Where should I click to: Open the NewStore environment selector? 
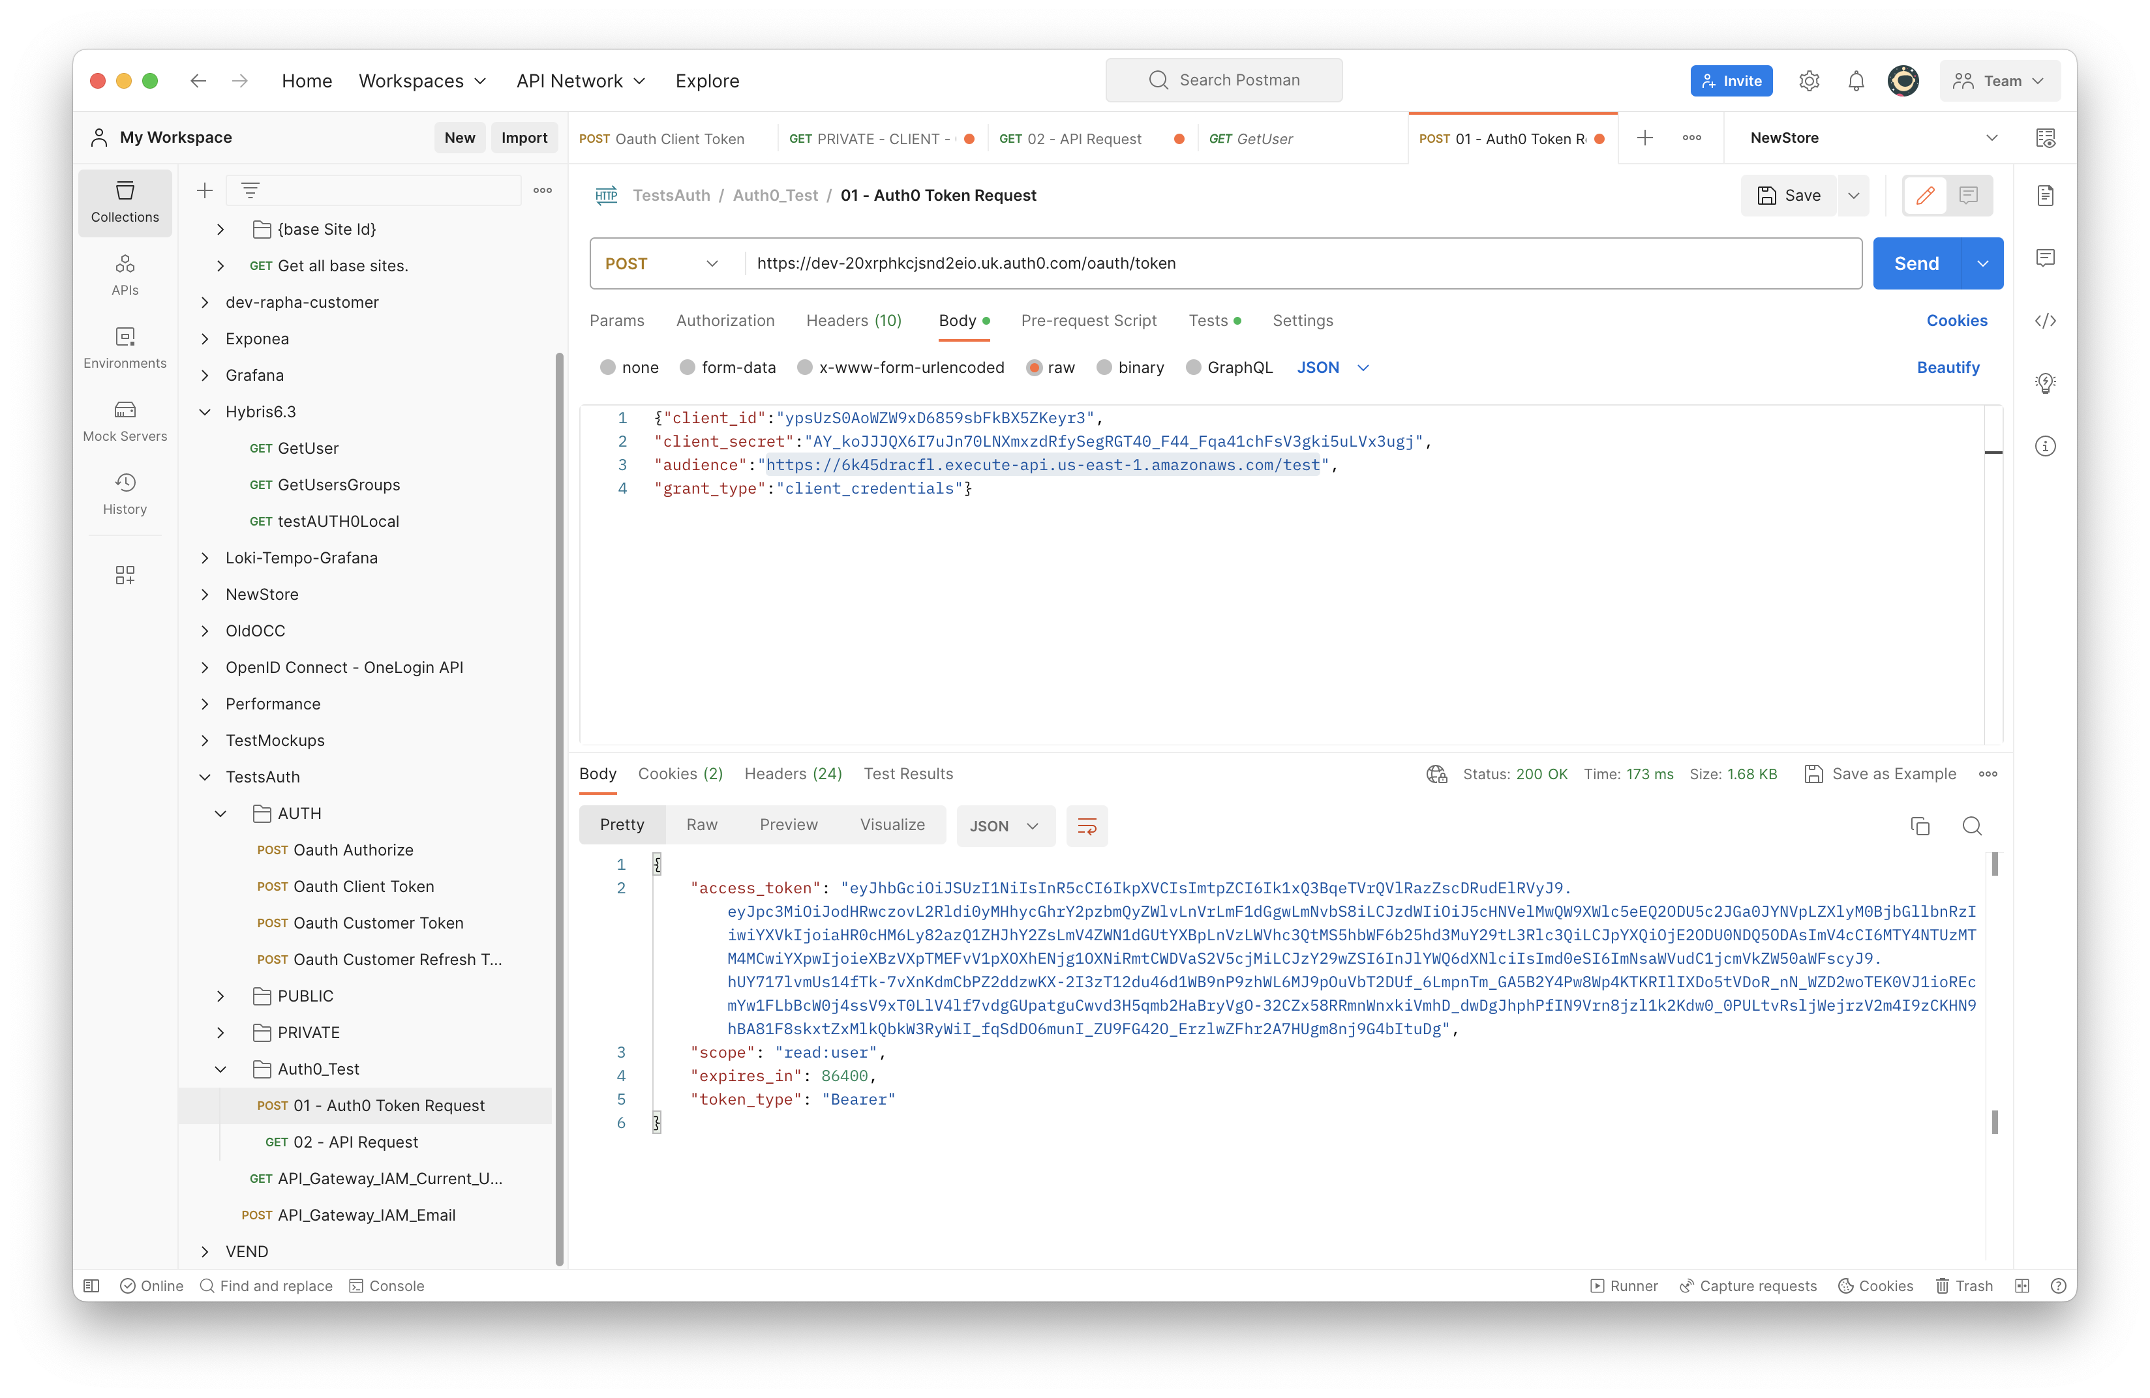pyautogui.click(x=1871, y=138)
